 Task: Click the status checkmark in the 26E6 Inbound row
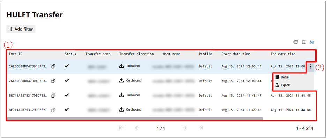tap(67, 66)
